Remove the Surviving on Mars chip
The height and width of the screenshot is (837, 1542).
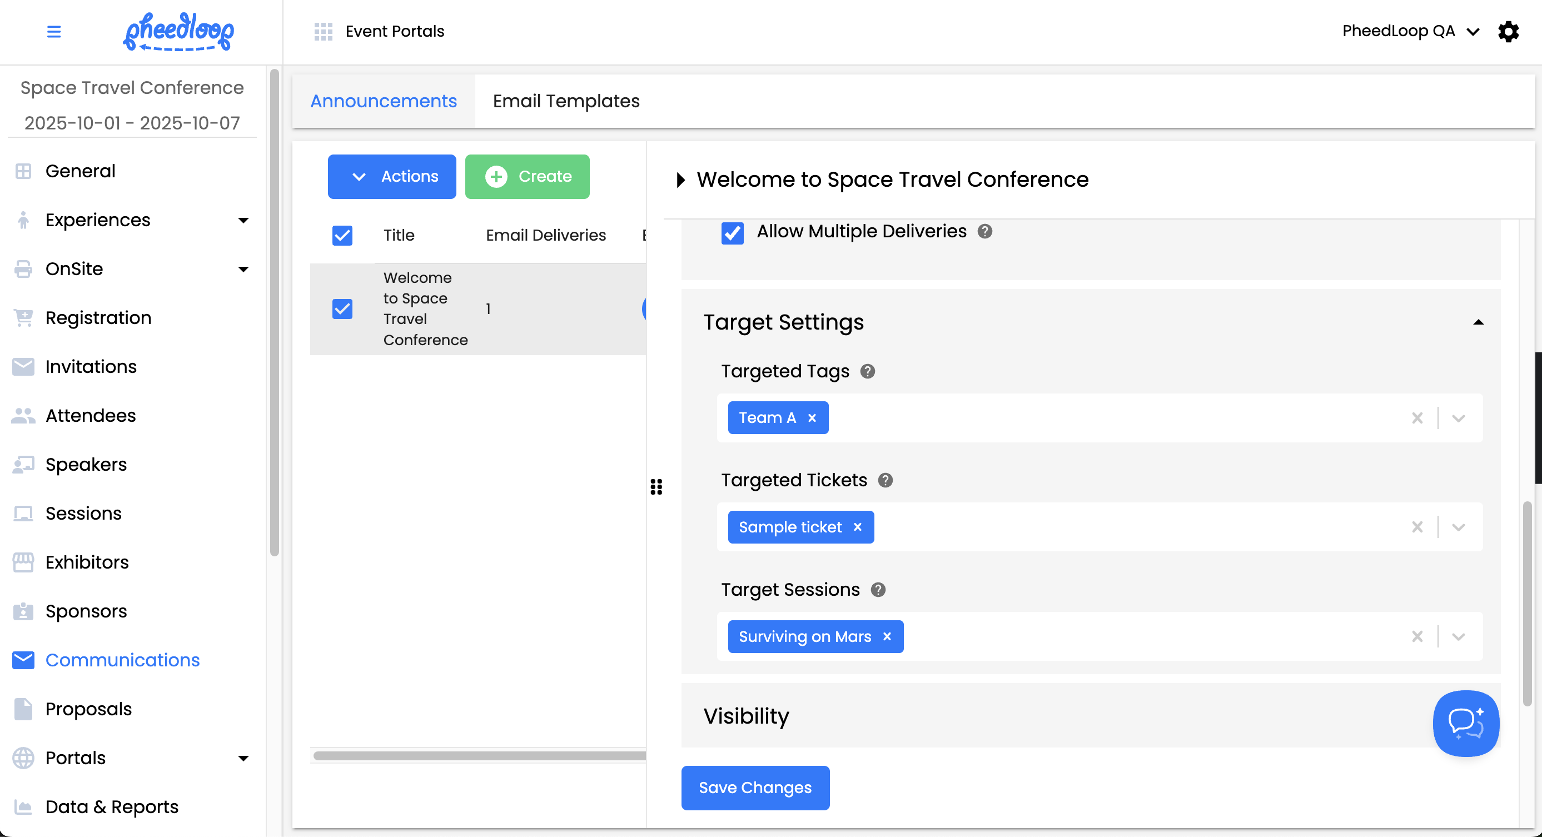[887, 636]
